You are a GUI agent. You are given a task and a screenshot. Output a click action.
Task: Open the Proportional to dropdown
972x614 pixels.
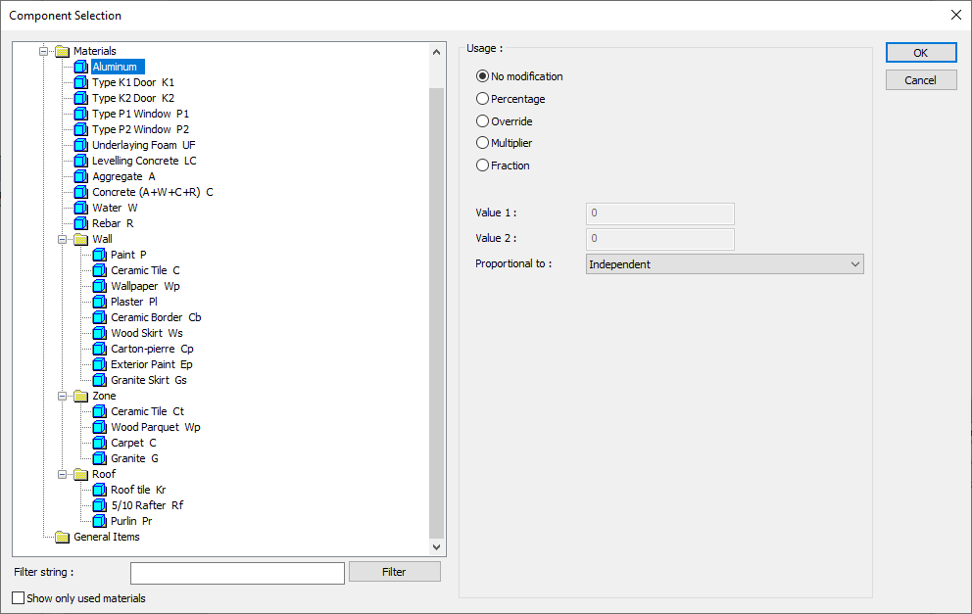point(724,264)
